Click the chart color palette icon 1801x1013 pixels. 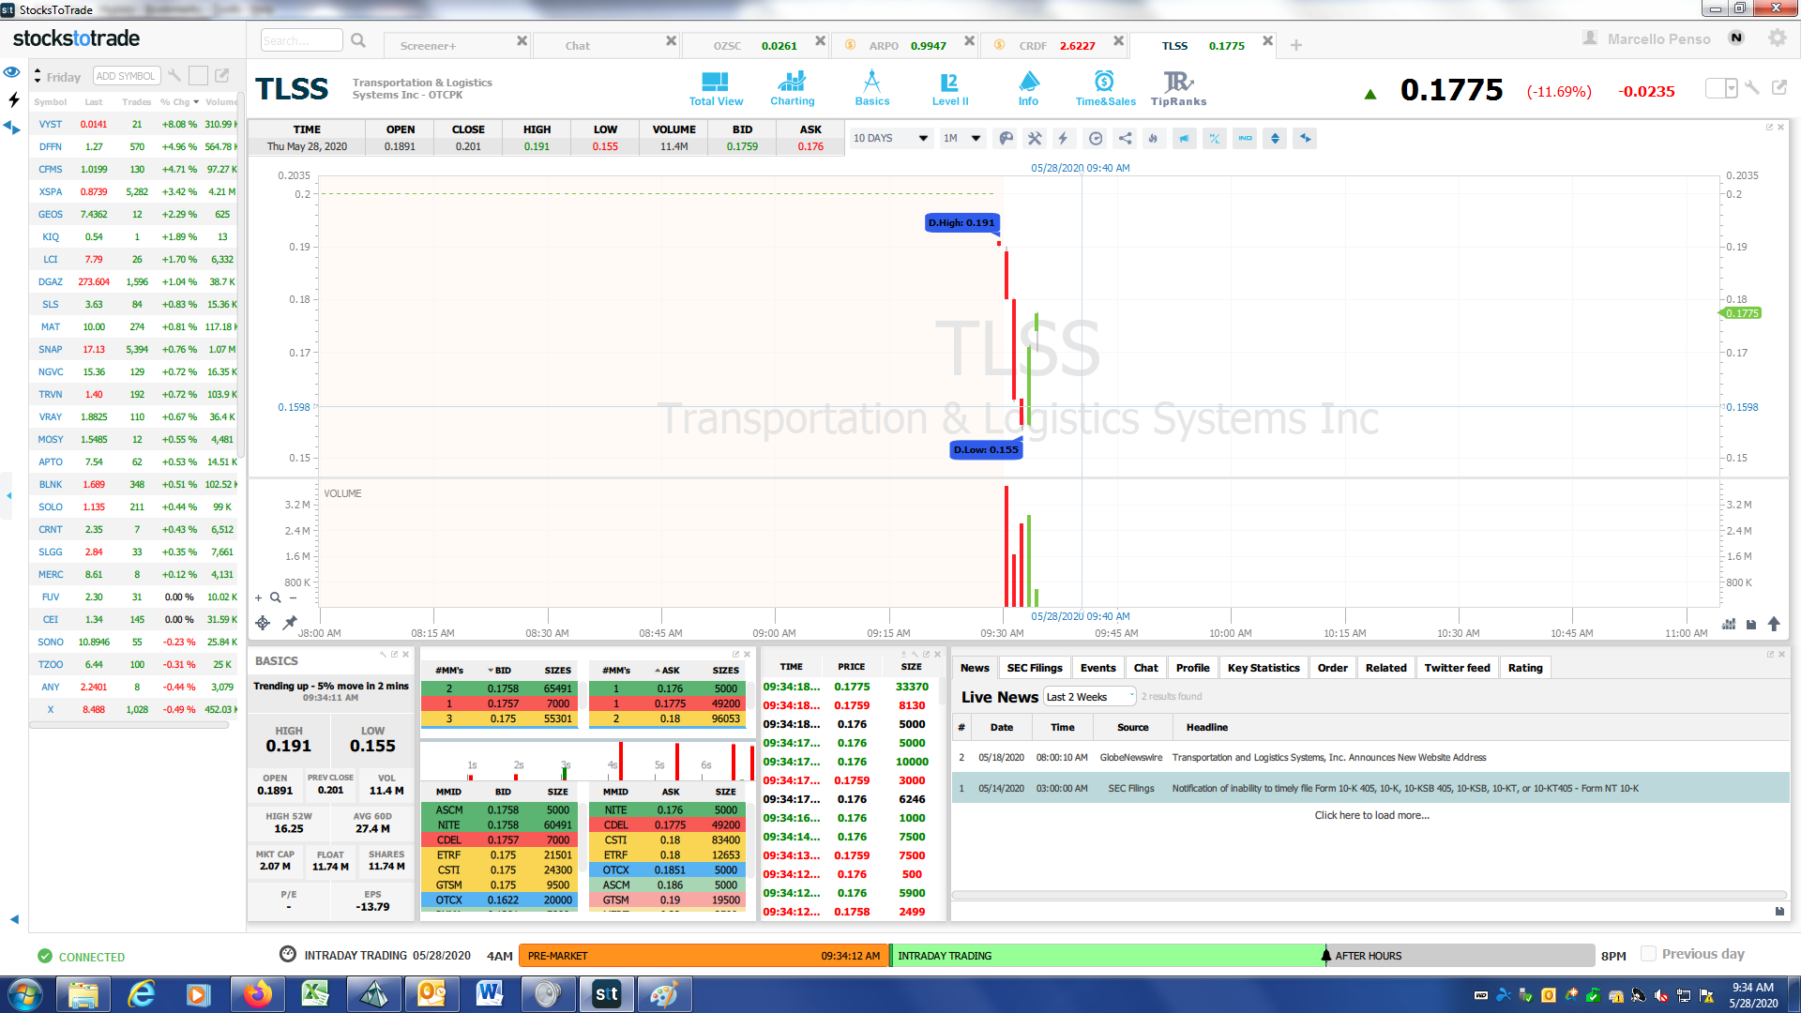1006,138
